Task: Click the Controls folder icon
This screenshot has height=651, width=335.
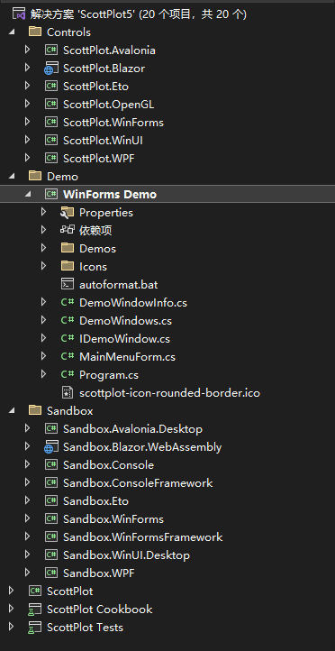Action: [35, 32]
